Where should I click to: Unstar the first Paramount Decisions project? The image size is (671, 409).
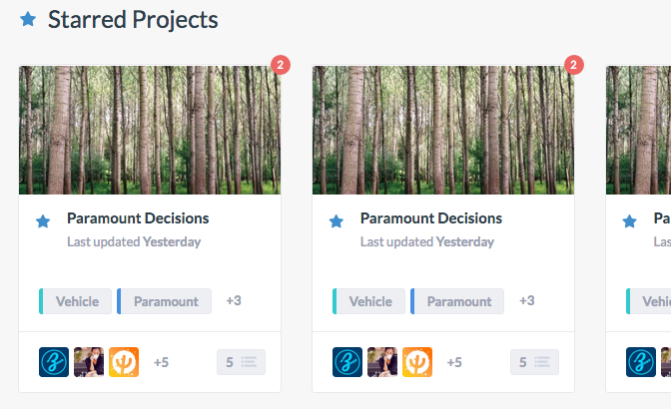pos(43,221)
